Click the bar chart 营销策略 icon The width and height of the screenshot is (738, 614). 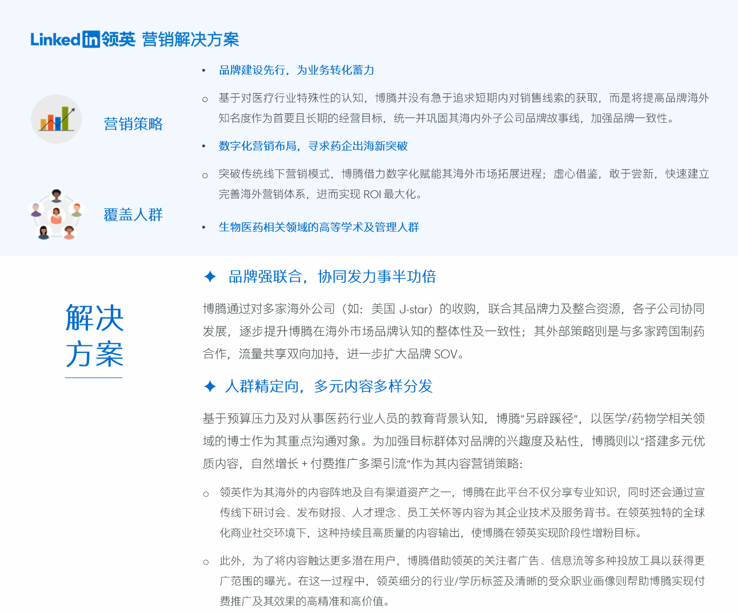coord(56,119)
